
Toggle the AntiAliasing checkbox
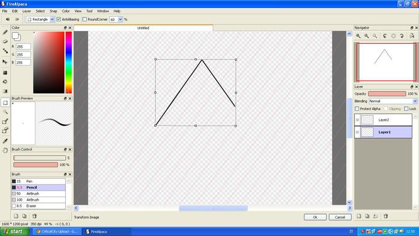click(59, 19)
